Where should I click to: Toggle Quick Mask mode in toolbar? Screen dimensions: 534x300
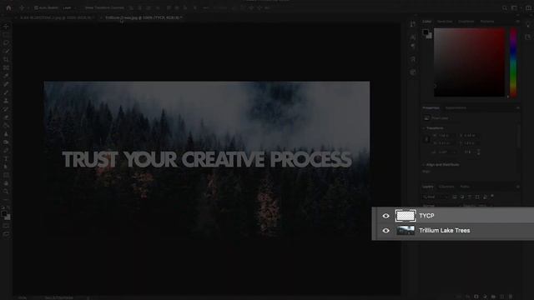coord(6,226)
